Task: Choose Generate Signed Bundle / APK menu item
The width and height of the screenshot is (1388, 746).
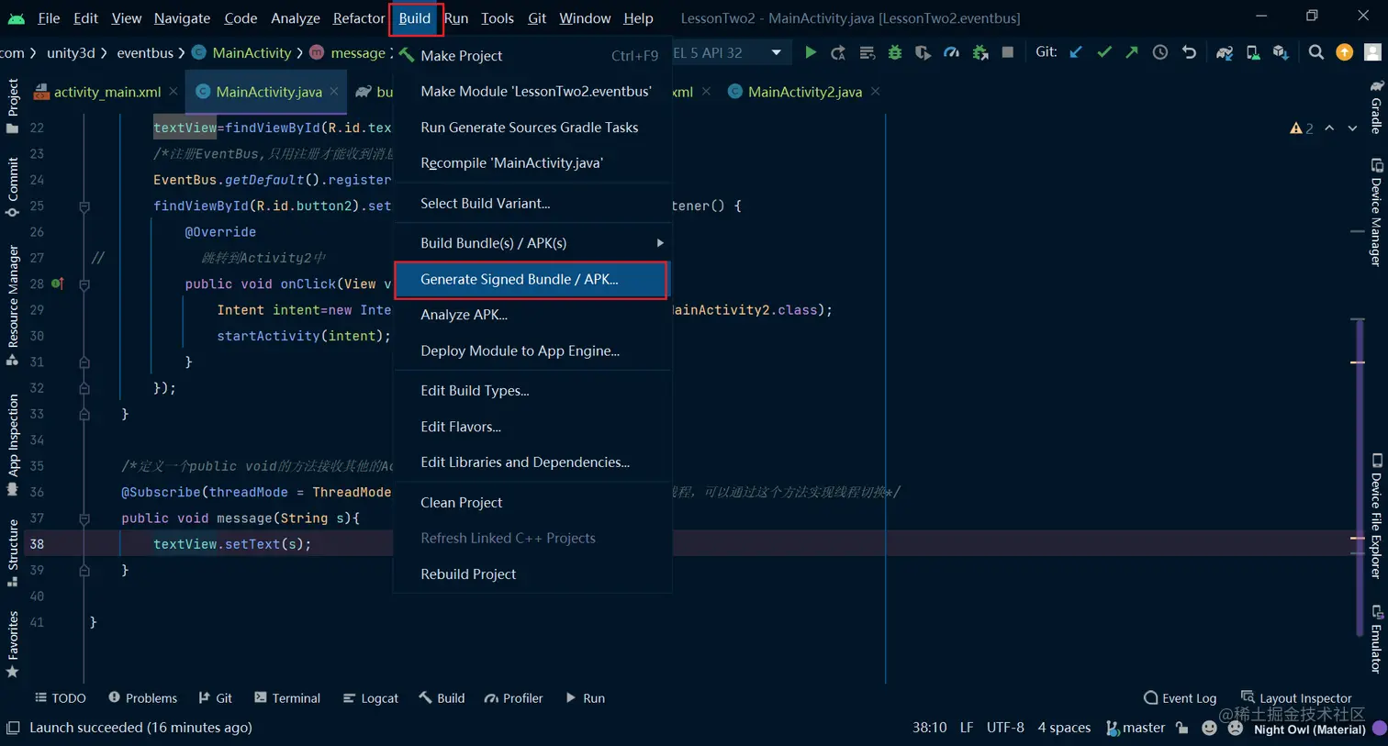Action: pyautogui.click(x=532, y=280)
